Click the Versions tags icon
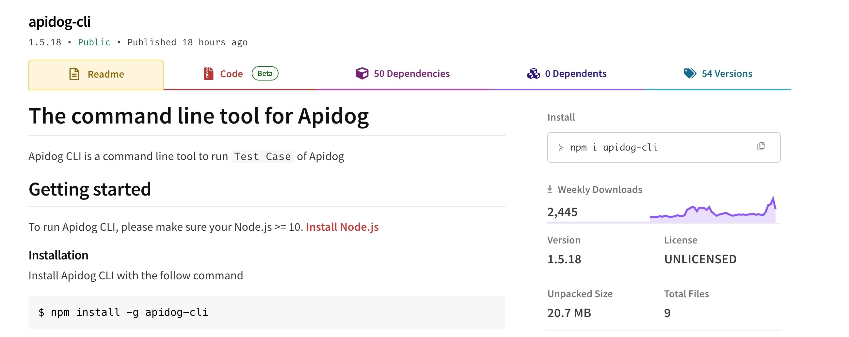This screenshot has width=849, height=337. coord(690,73)
